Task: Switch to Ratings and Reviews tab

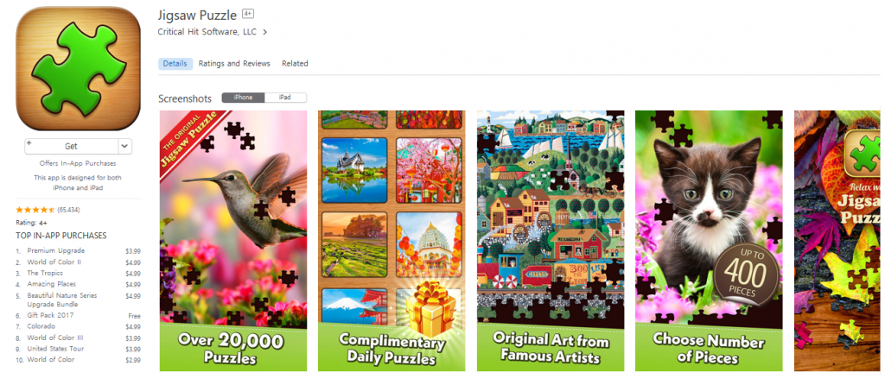Action: tap(234, 64)
